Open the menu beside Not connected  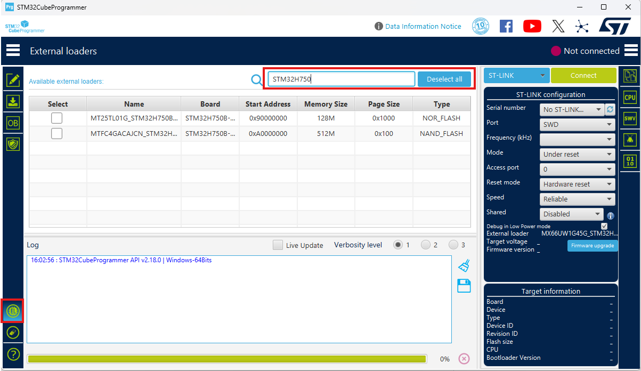[x=631, y=50]
